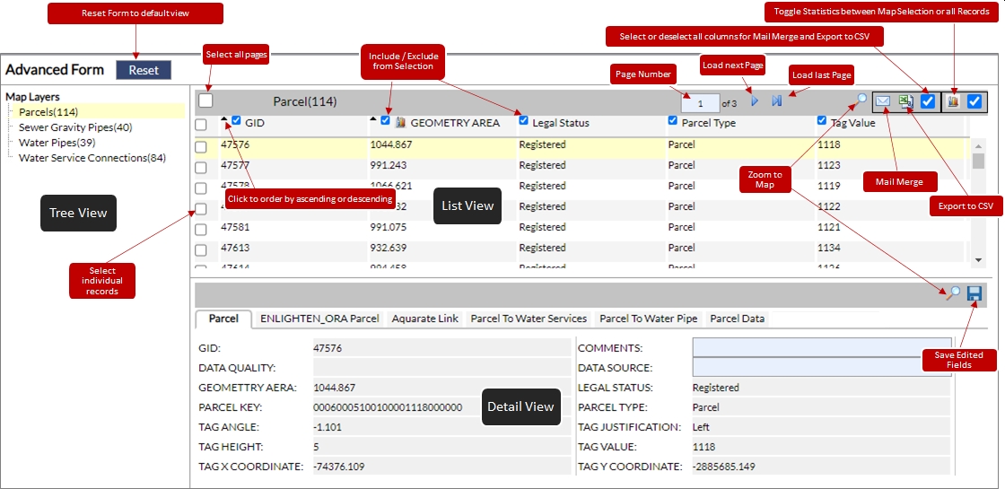This screenshot has width=1005, height=489.
Task: Select the row checkbox for GID 47577
Action: (201, 166)
